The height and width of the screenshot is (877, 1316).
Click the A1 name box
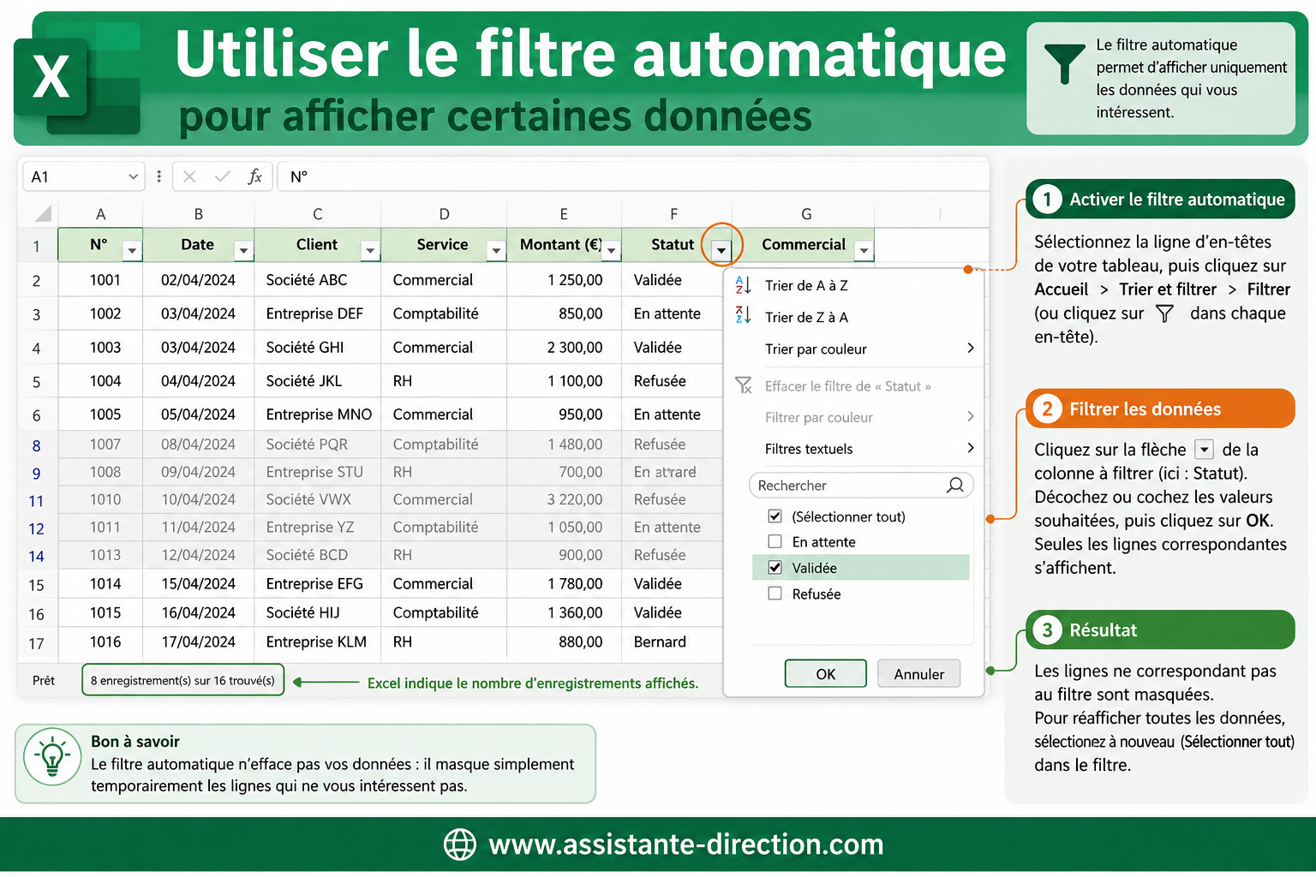pos(82,176)
